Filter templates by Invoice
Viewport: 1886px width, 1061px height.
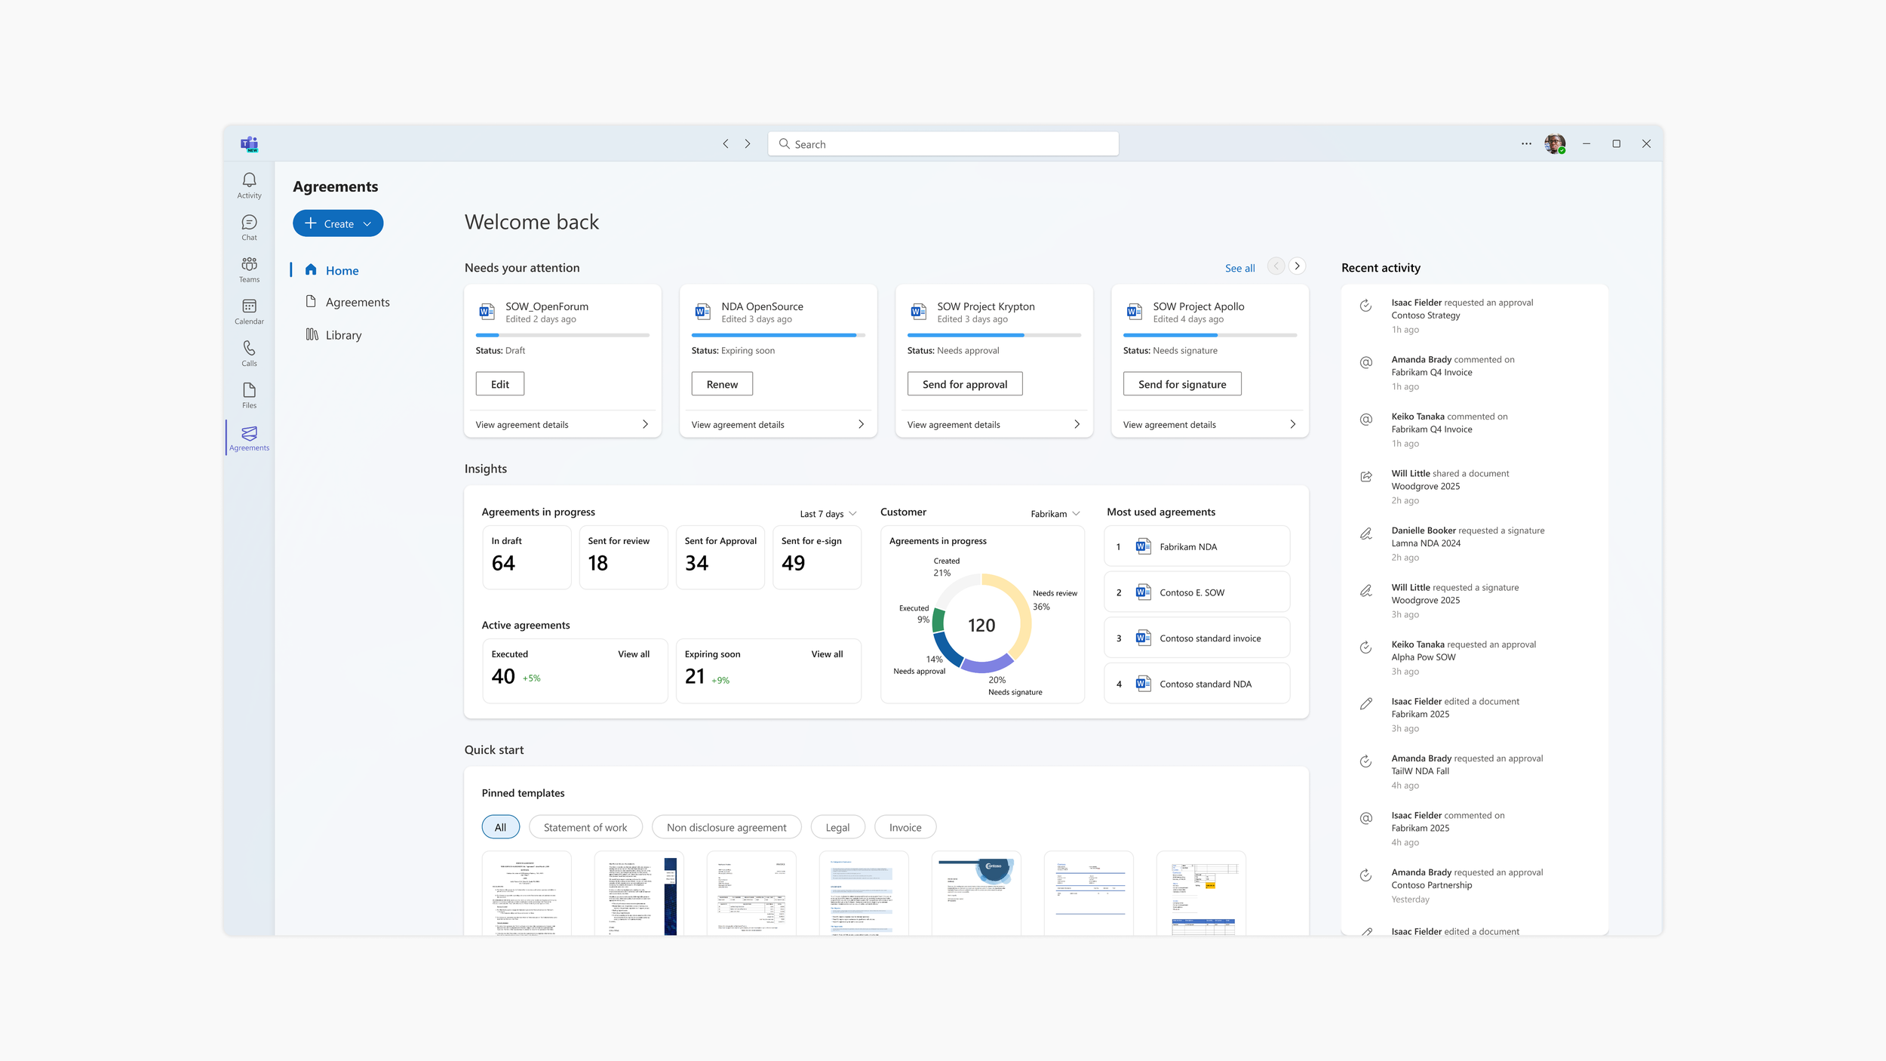pyautogui.click(x=905, y=827)
